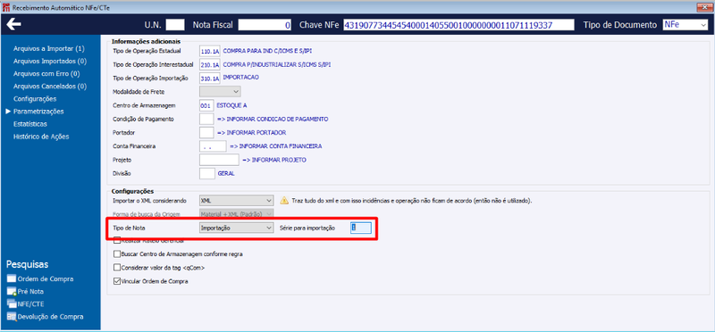Click Ordem de Compra search link
Screen dimensions: 715x332
pos(46,278)
